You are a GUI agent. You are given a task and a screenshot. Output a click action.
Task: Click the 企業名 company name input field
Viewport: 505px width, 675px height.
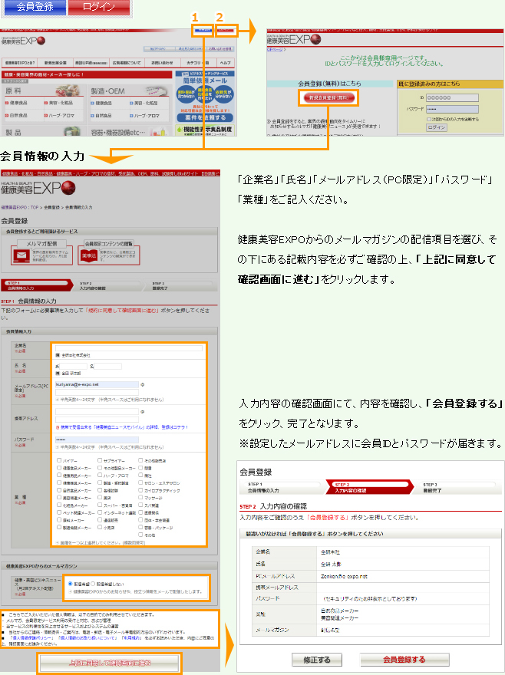pyautogui.click(x=129, y=347)
